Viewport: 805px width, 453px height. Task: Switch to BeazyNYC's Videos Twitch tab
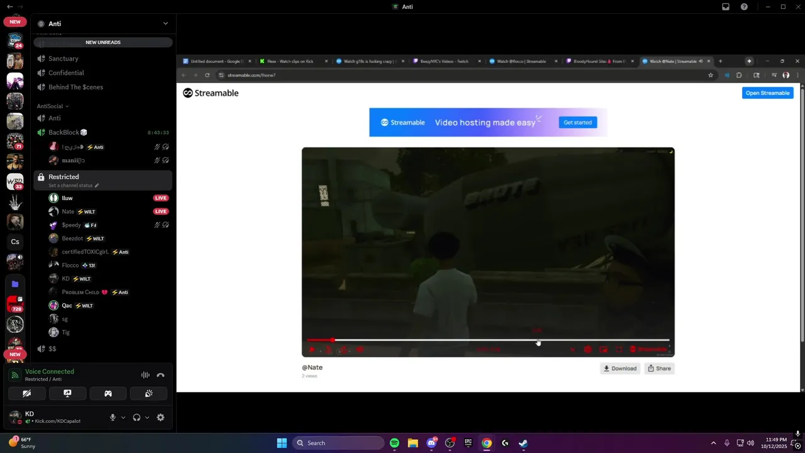(447, 61)
